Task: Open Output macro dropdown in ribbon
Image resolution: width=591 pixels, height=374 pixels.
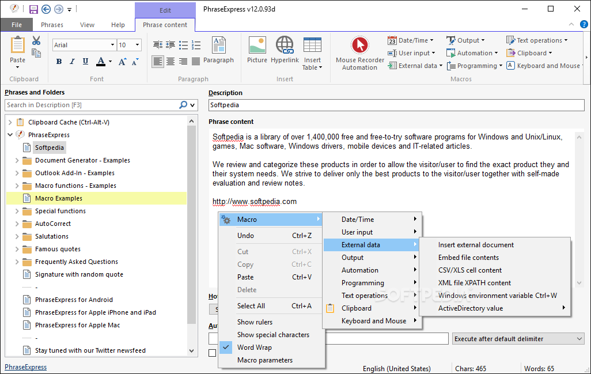Action: click(x=465, y=40)
